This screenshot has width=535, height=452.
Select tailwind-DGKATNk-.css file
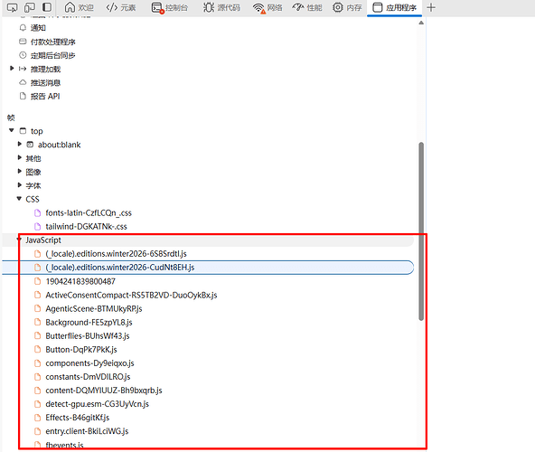[x=86, y=227]
